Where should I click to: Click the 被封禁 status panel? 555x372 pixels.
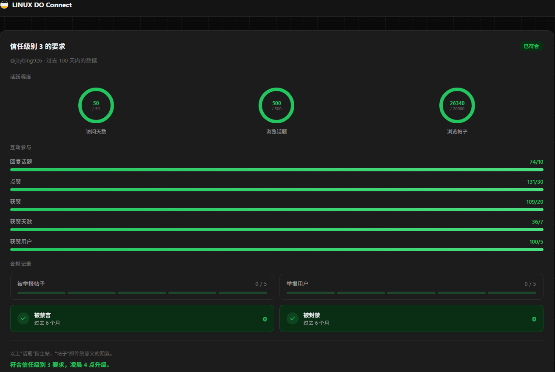[x=411, y=318]
